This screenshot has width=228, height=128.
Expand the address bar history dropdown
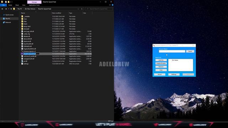click(x=78, y=9)
